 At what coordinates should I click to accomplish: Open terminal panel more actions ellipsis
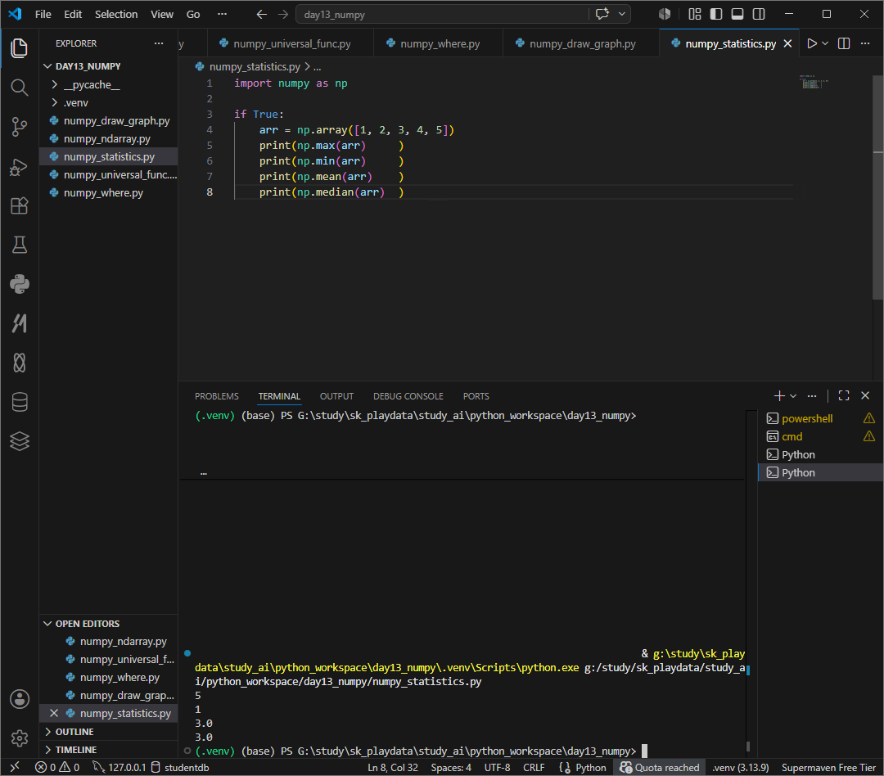(x=812, y=396)
